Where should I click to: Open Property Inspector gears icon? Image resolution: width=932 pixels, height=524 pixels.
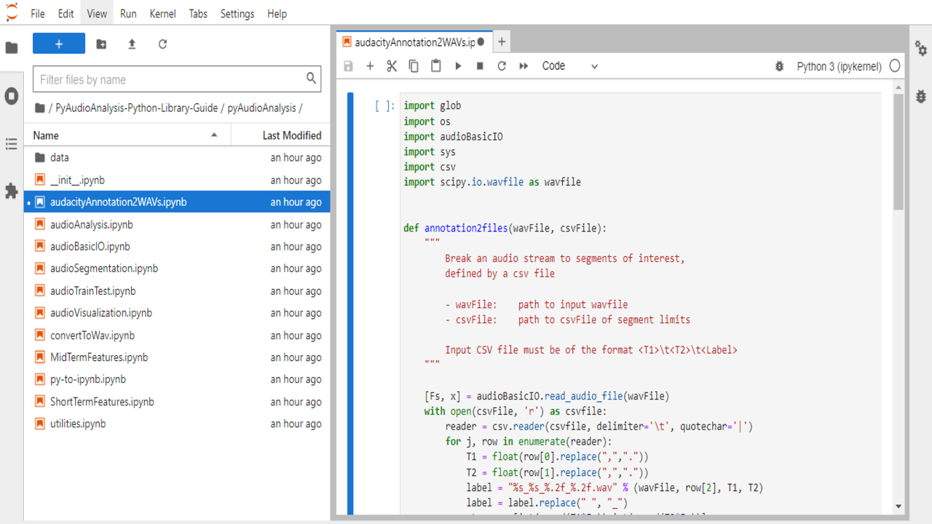(x=921, y=49)
